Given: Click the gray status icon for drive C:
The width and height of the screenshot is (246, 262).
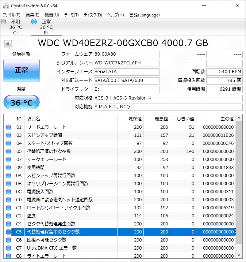Looking at the screenshot, I should coord(3,22).
